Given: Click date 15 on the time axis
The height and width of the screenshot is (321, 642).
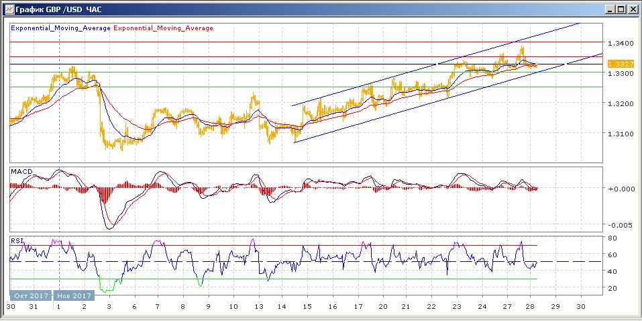Looking at the screenshot, I should click(x=307, y=306).
